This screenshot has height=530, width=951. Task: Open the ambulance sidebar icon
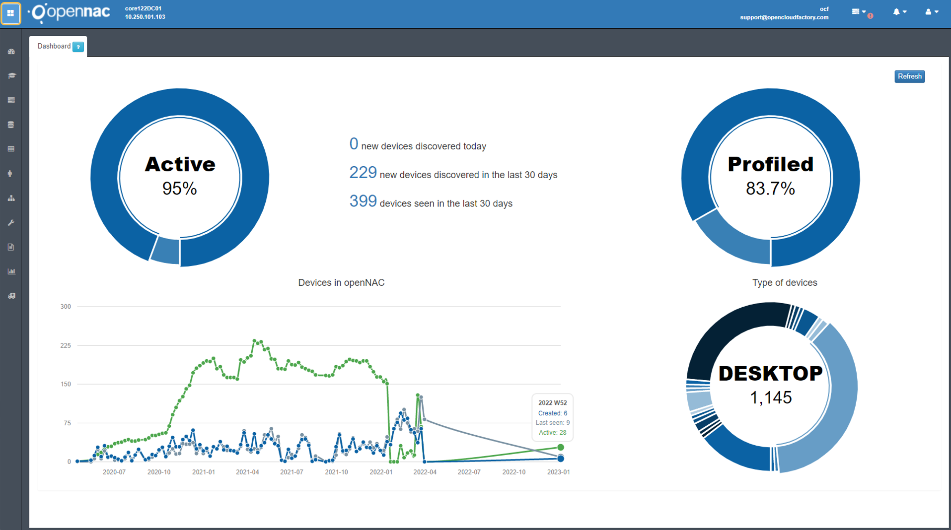(x=11, y=296)
